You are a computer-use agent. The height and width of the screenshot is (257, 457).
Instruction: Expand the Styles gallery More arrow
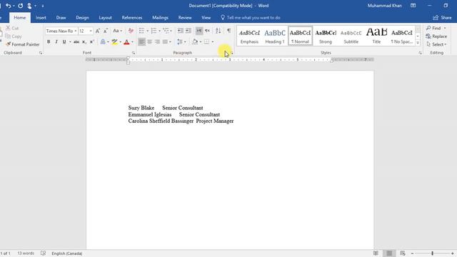418,43
